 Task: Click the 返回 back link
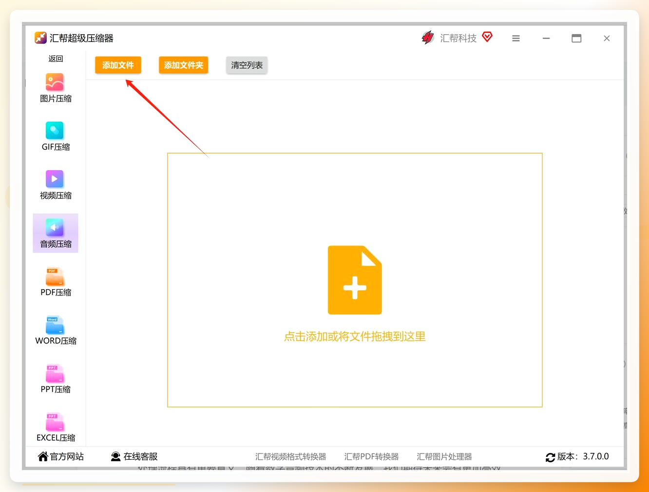pyautogui.click(x=56, y=59)
